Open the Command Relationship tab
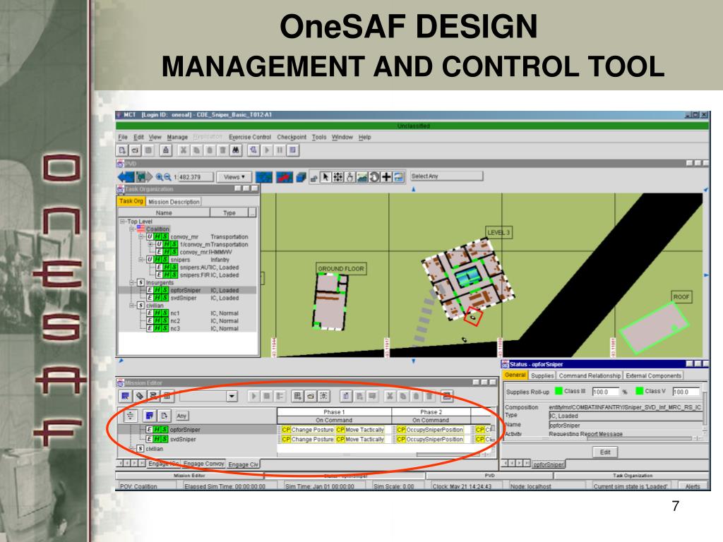Screen dimensions: 723x542 (590, 376)
